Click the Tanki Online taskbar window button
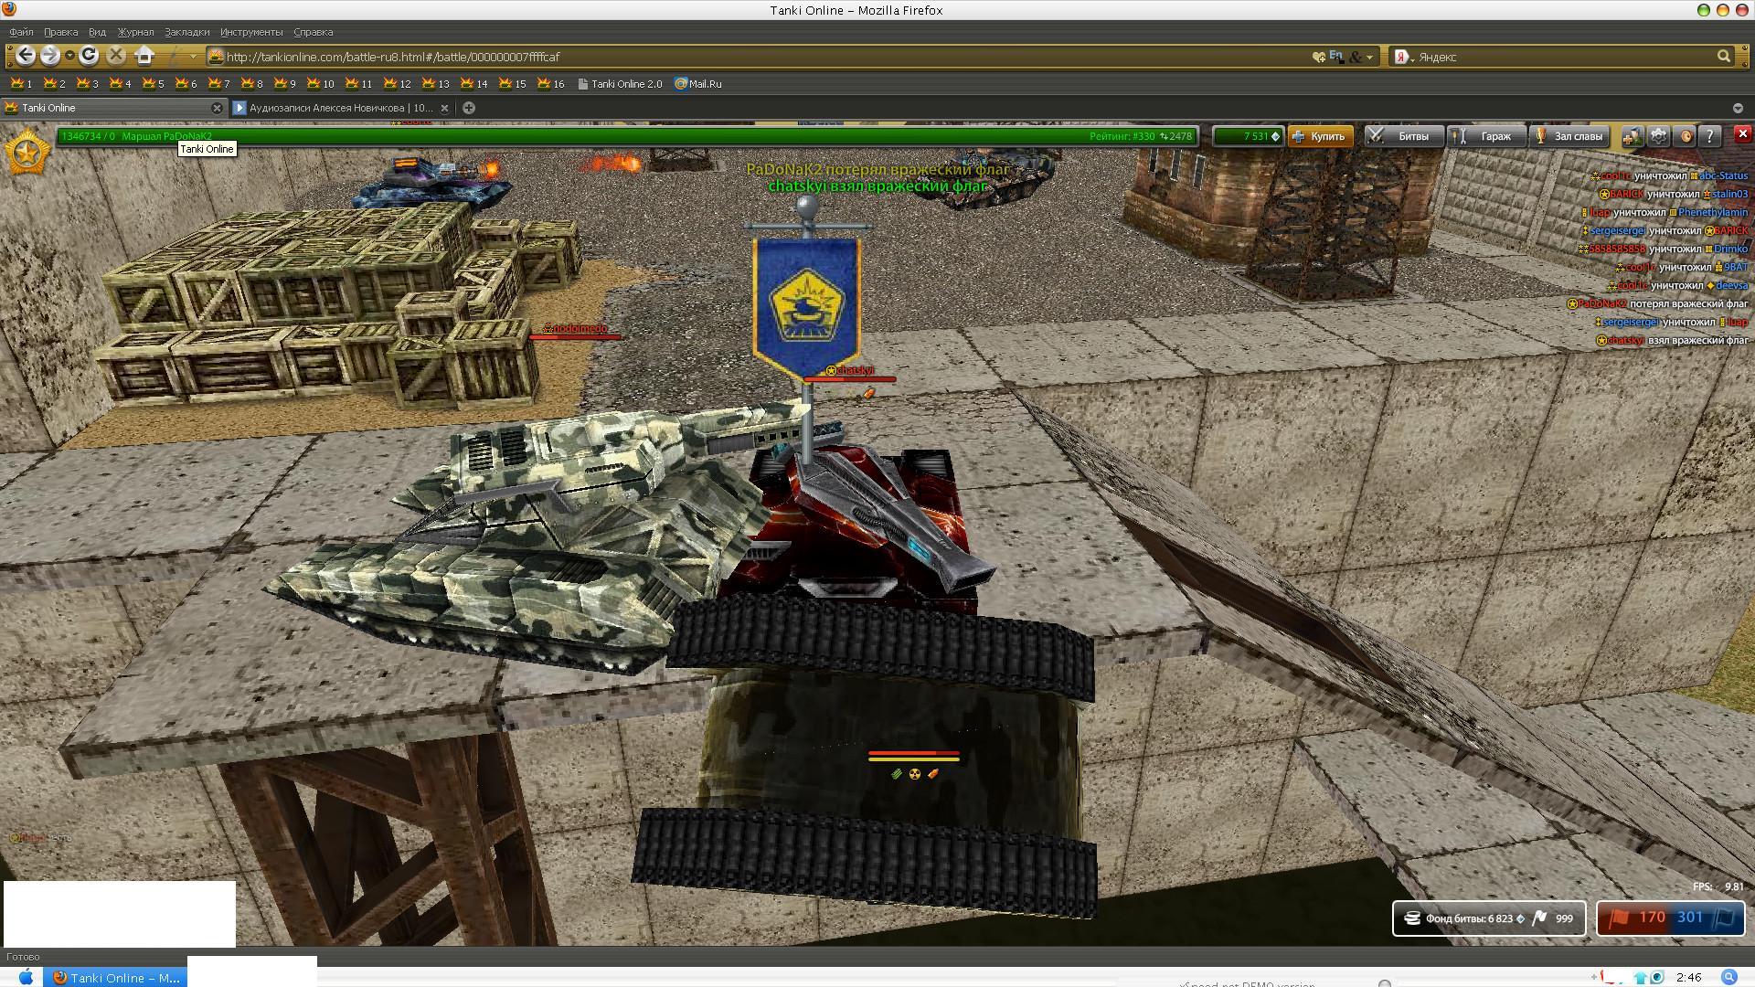 pos(117,977)
